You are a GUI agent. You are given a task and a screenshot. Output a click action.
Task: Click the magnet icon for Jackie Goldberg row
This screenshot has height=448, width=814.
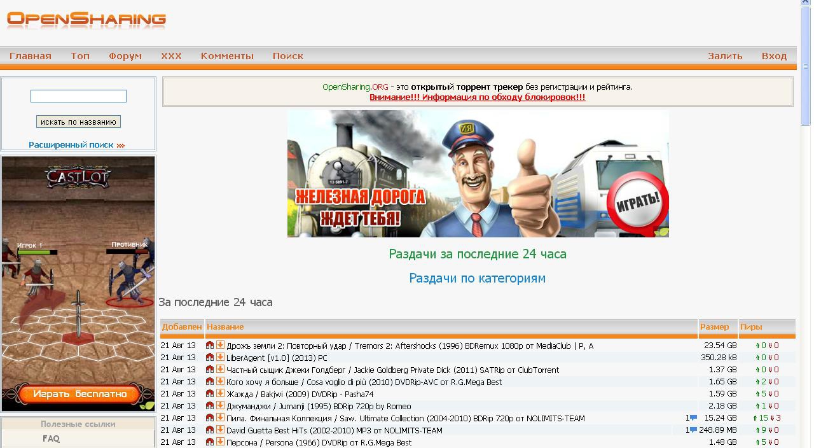coord(210,369)
